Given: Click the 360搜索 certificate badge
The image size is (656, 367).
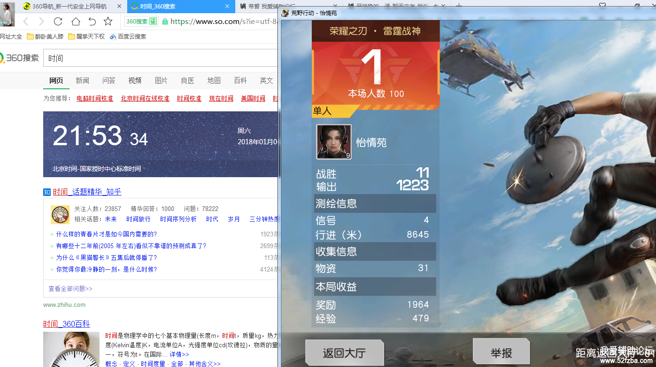Looking at the screenshot, I should [141, 21].
